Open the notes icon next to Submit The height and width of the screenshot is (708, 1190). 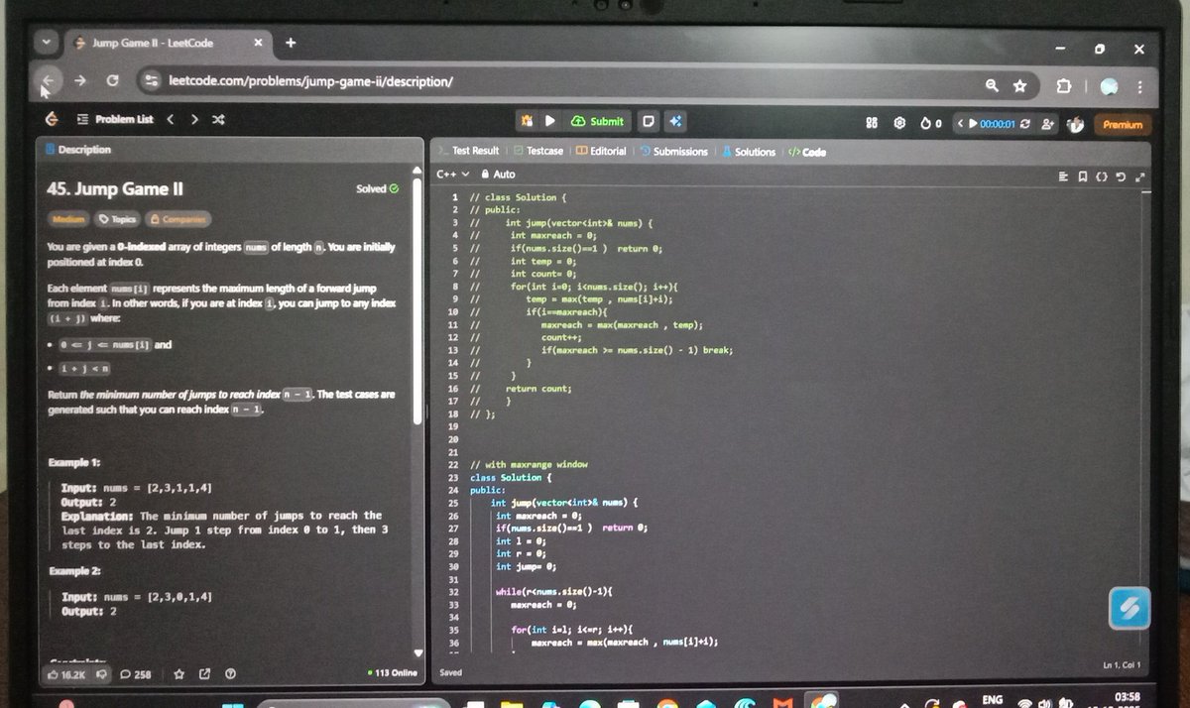pyautogui.click(x=647, y=121)
